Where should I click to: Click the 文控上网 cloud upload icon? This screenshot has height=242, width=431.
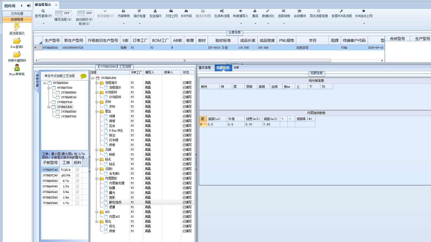click(171, 11)
